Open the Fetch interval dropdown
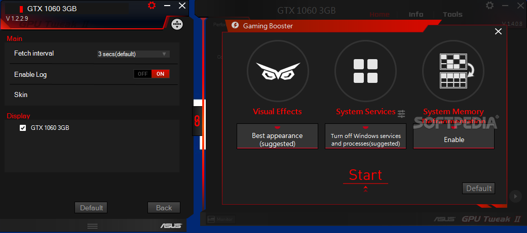Image resolution: width=527 pixels, height=233 pixels. click(x=133, y=54)
